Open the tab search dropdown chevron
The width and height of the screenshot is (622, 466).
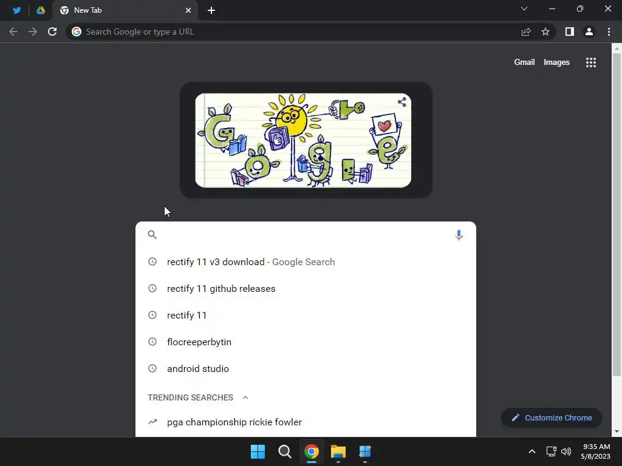click(524, 8)
